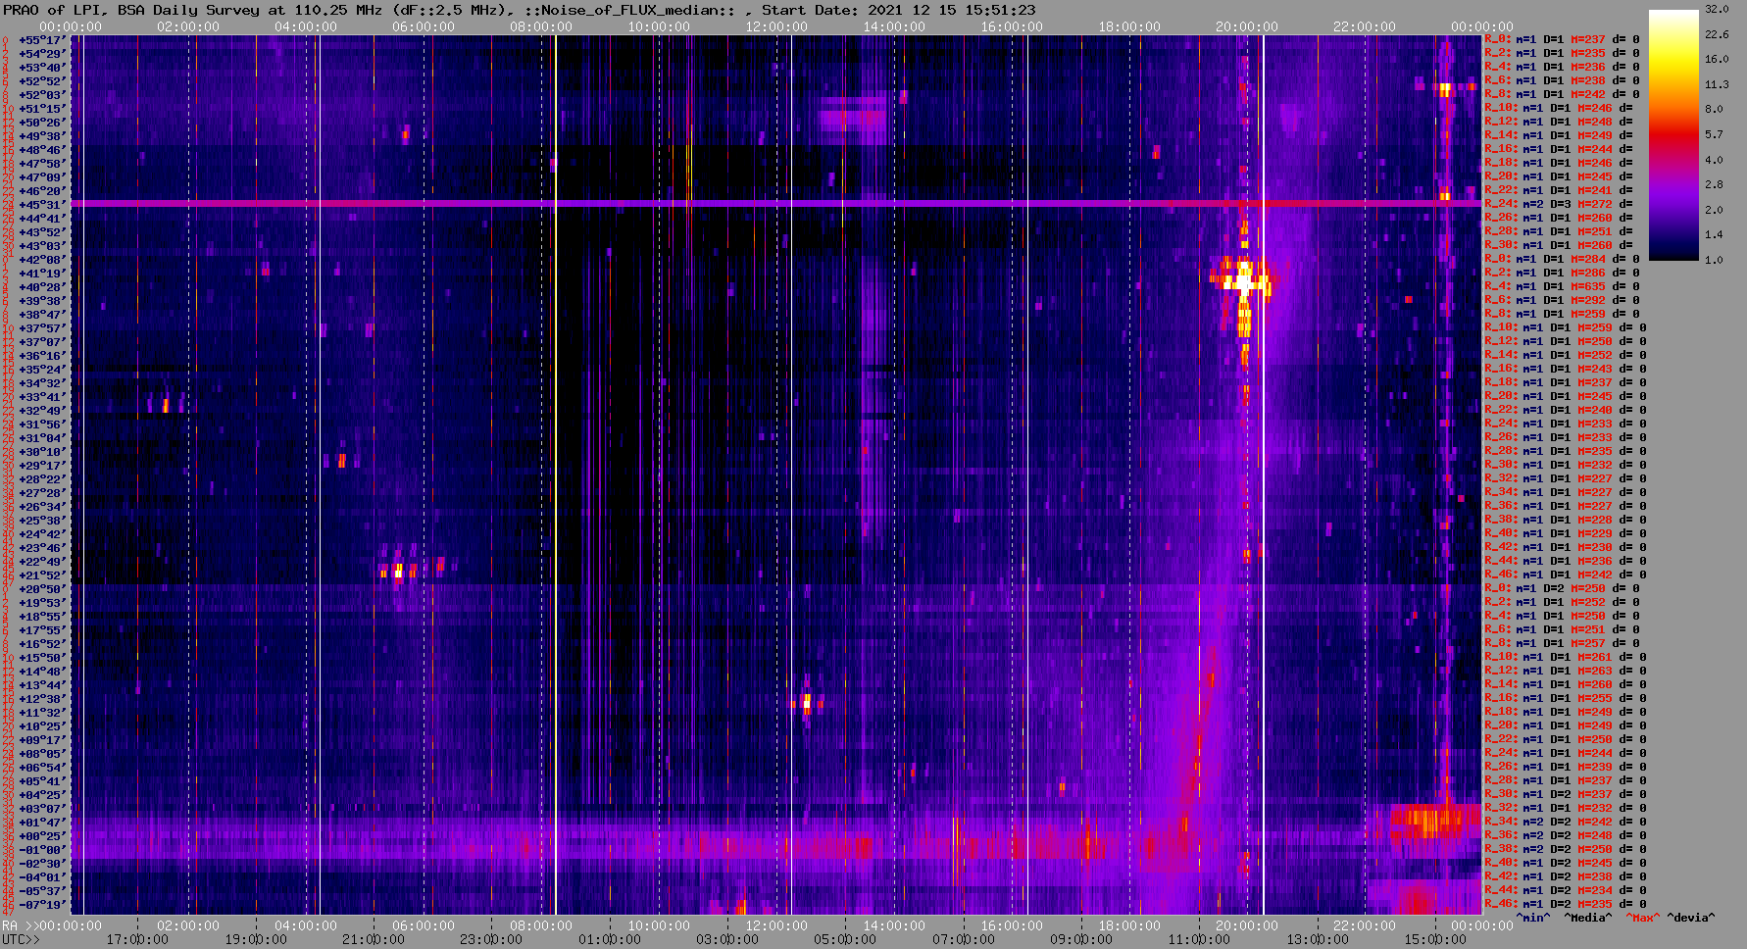Screen dimensions: 1747x949
Task: Click declination label +20°50'
Action: [42, 588]
